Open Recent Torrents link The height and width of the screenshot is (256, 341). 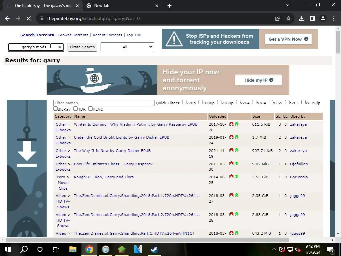click(x=108, y=35)
